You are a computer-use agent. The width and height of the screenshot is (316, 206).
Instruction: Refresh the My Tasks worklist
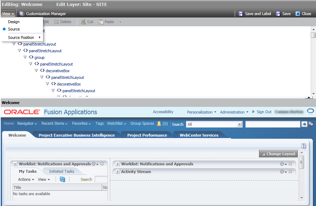(63, 179)
